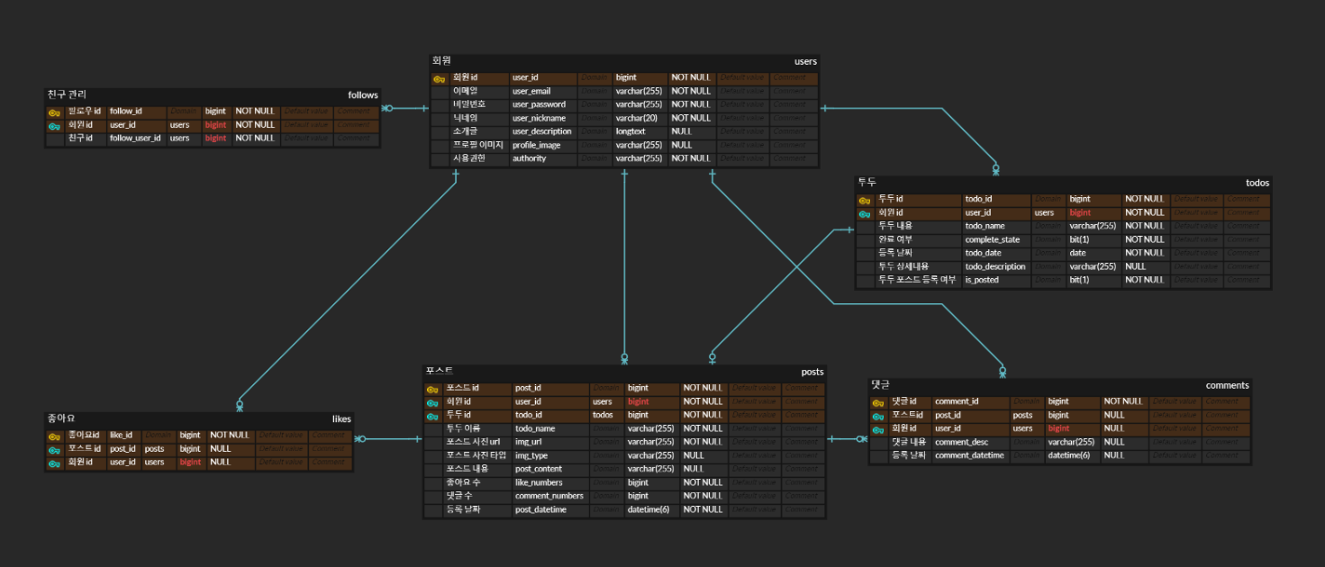1325x567 pixels.
Task: Click the 'likes' table name header
Action: (341, 418)
